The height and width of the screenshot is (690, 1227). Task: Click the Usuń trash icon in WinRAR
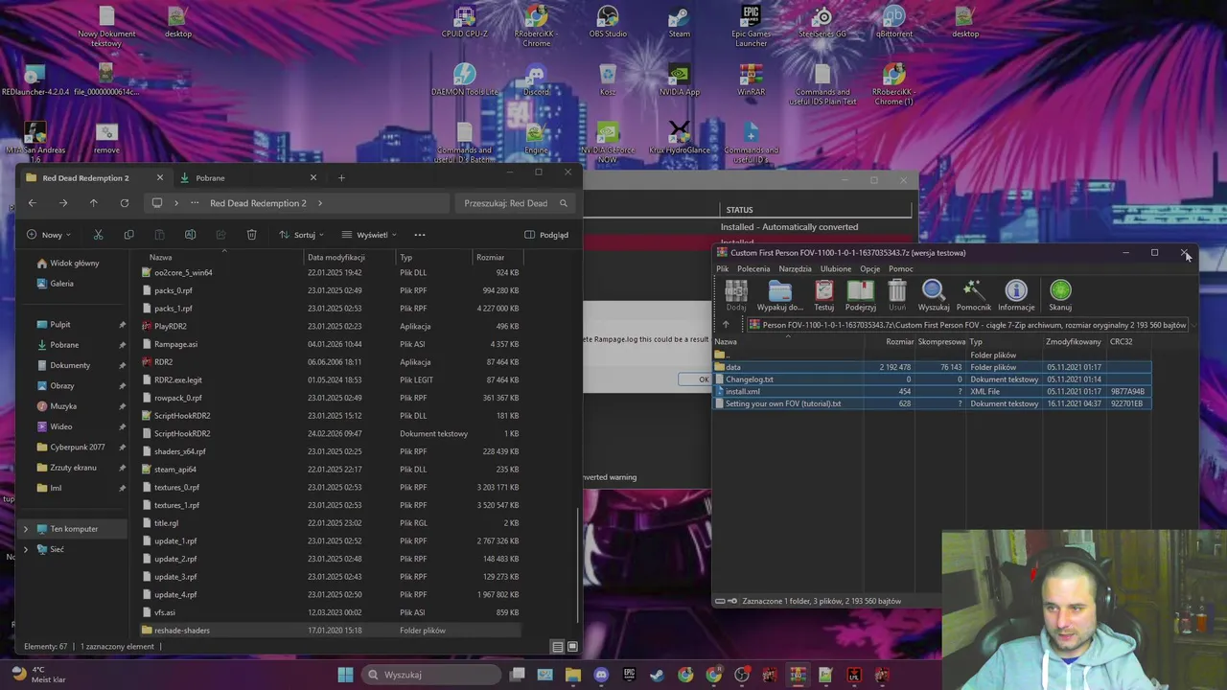pos(897,294)
